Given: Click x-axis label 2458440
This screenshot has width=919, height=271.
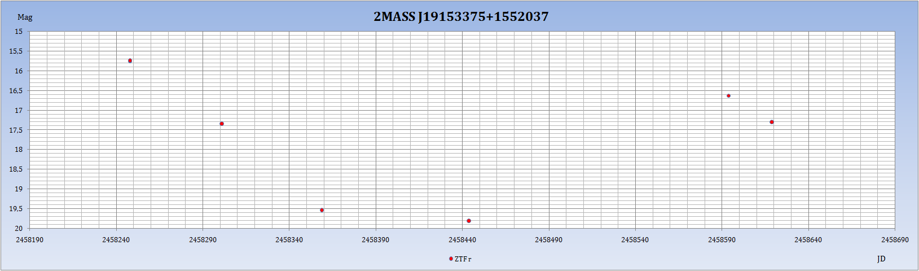Looking at the screenshot, I should pos(462,240).
